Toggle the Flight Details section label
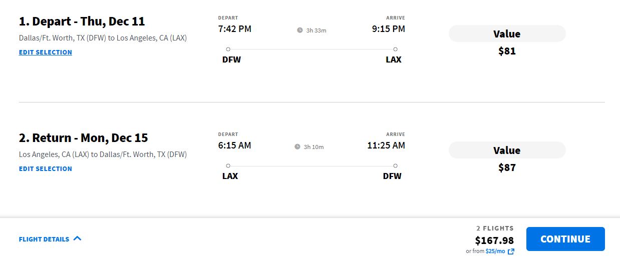Image resolution: width=620 pixels, height=260 pixels. click(x=44, y=239)
